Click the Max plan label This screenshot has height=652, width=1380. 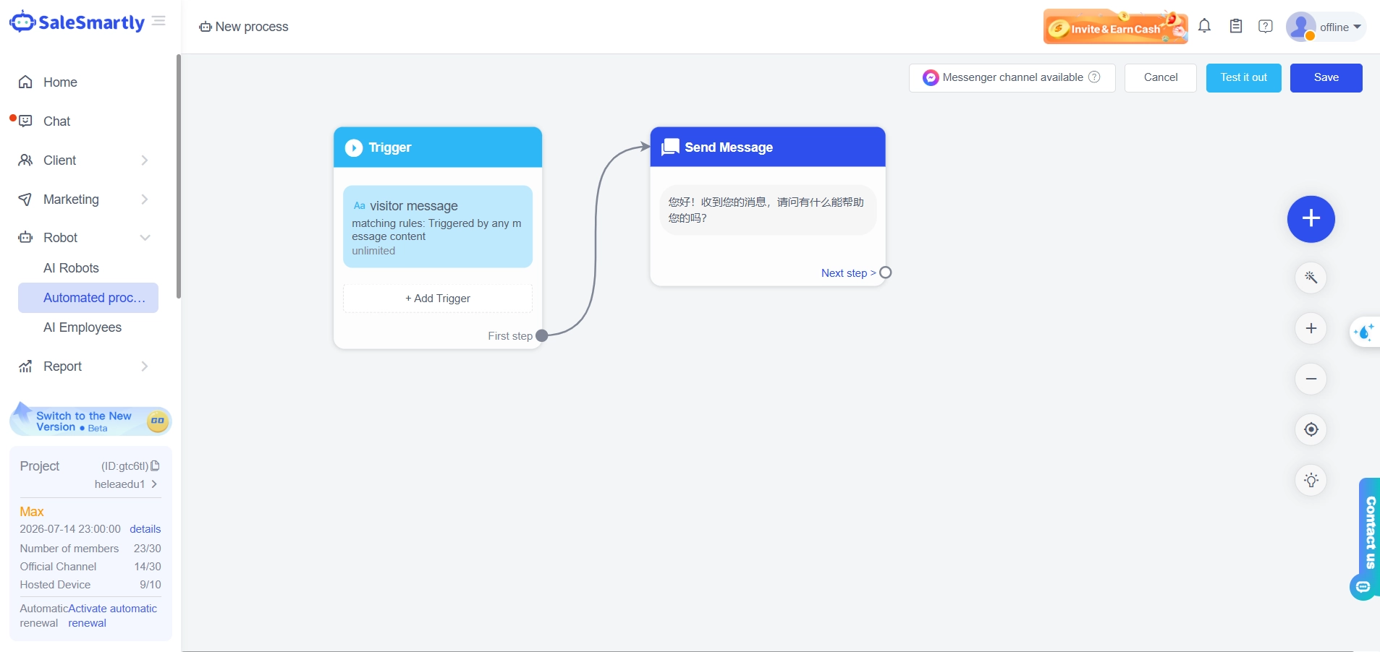click(x=32, y=512)
